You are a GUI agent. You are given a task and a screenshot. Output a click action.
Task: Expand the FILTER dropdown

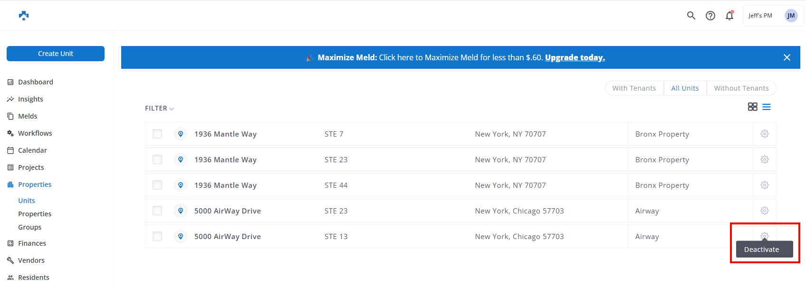coord(159,109)
